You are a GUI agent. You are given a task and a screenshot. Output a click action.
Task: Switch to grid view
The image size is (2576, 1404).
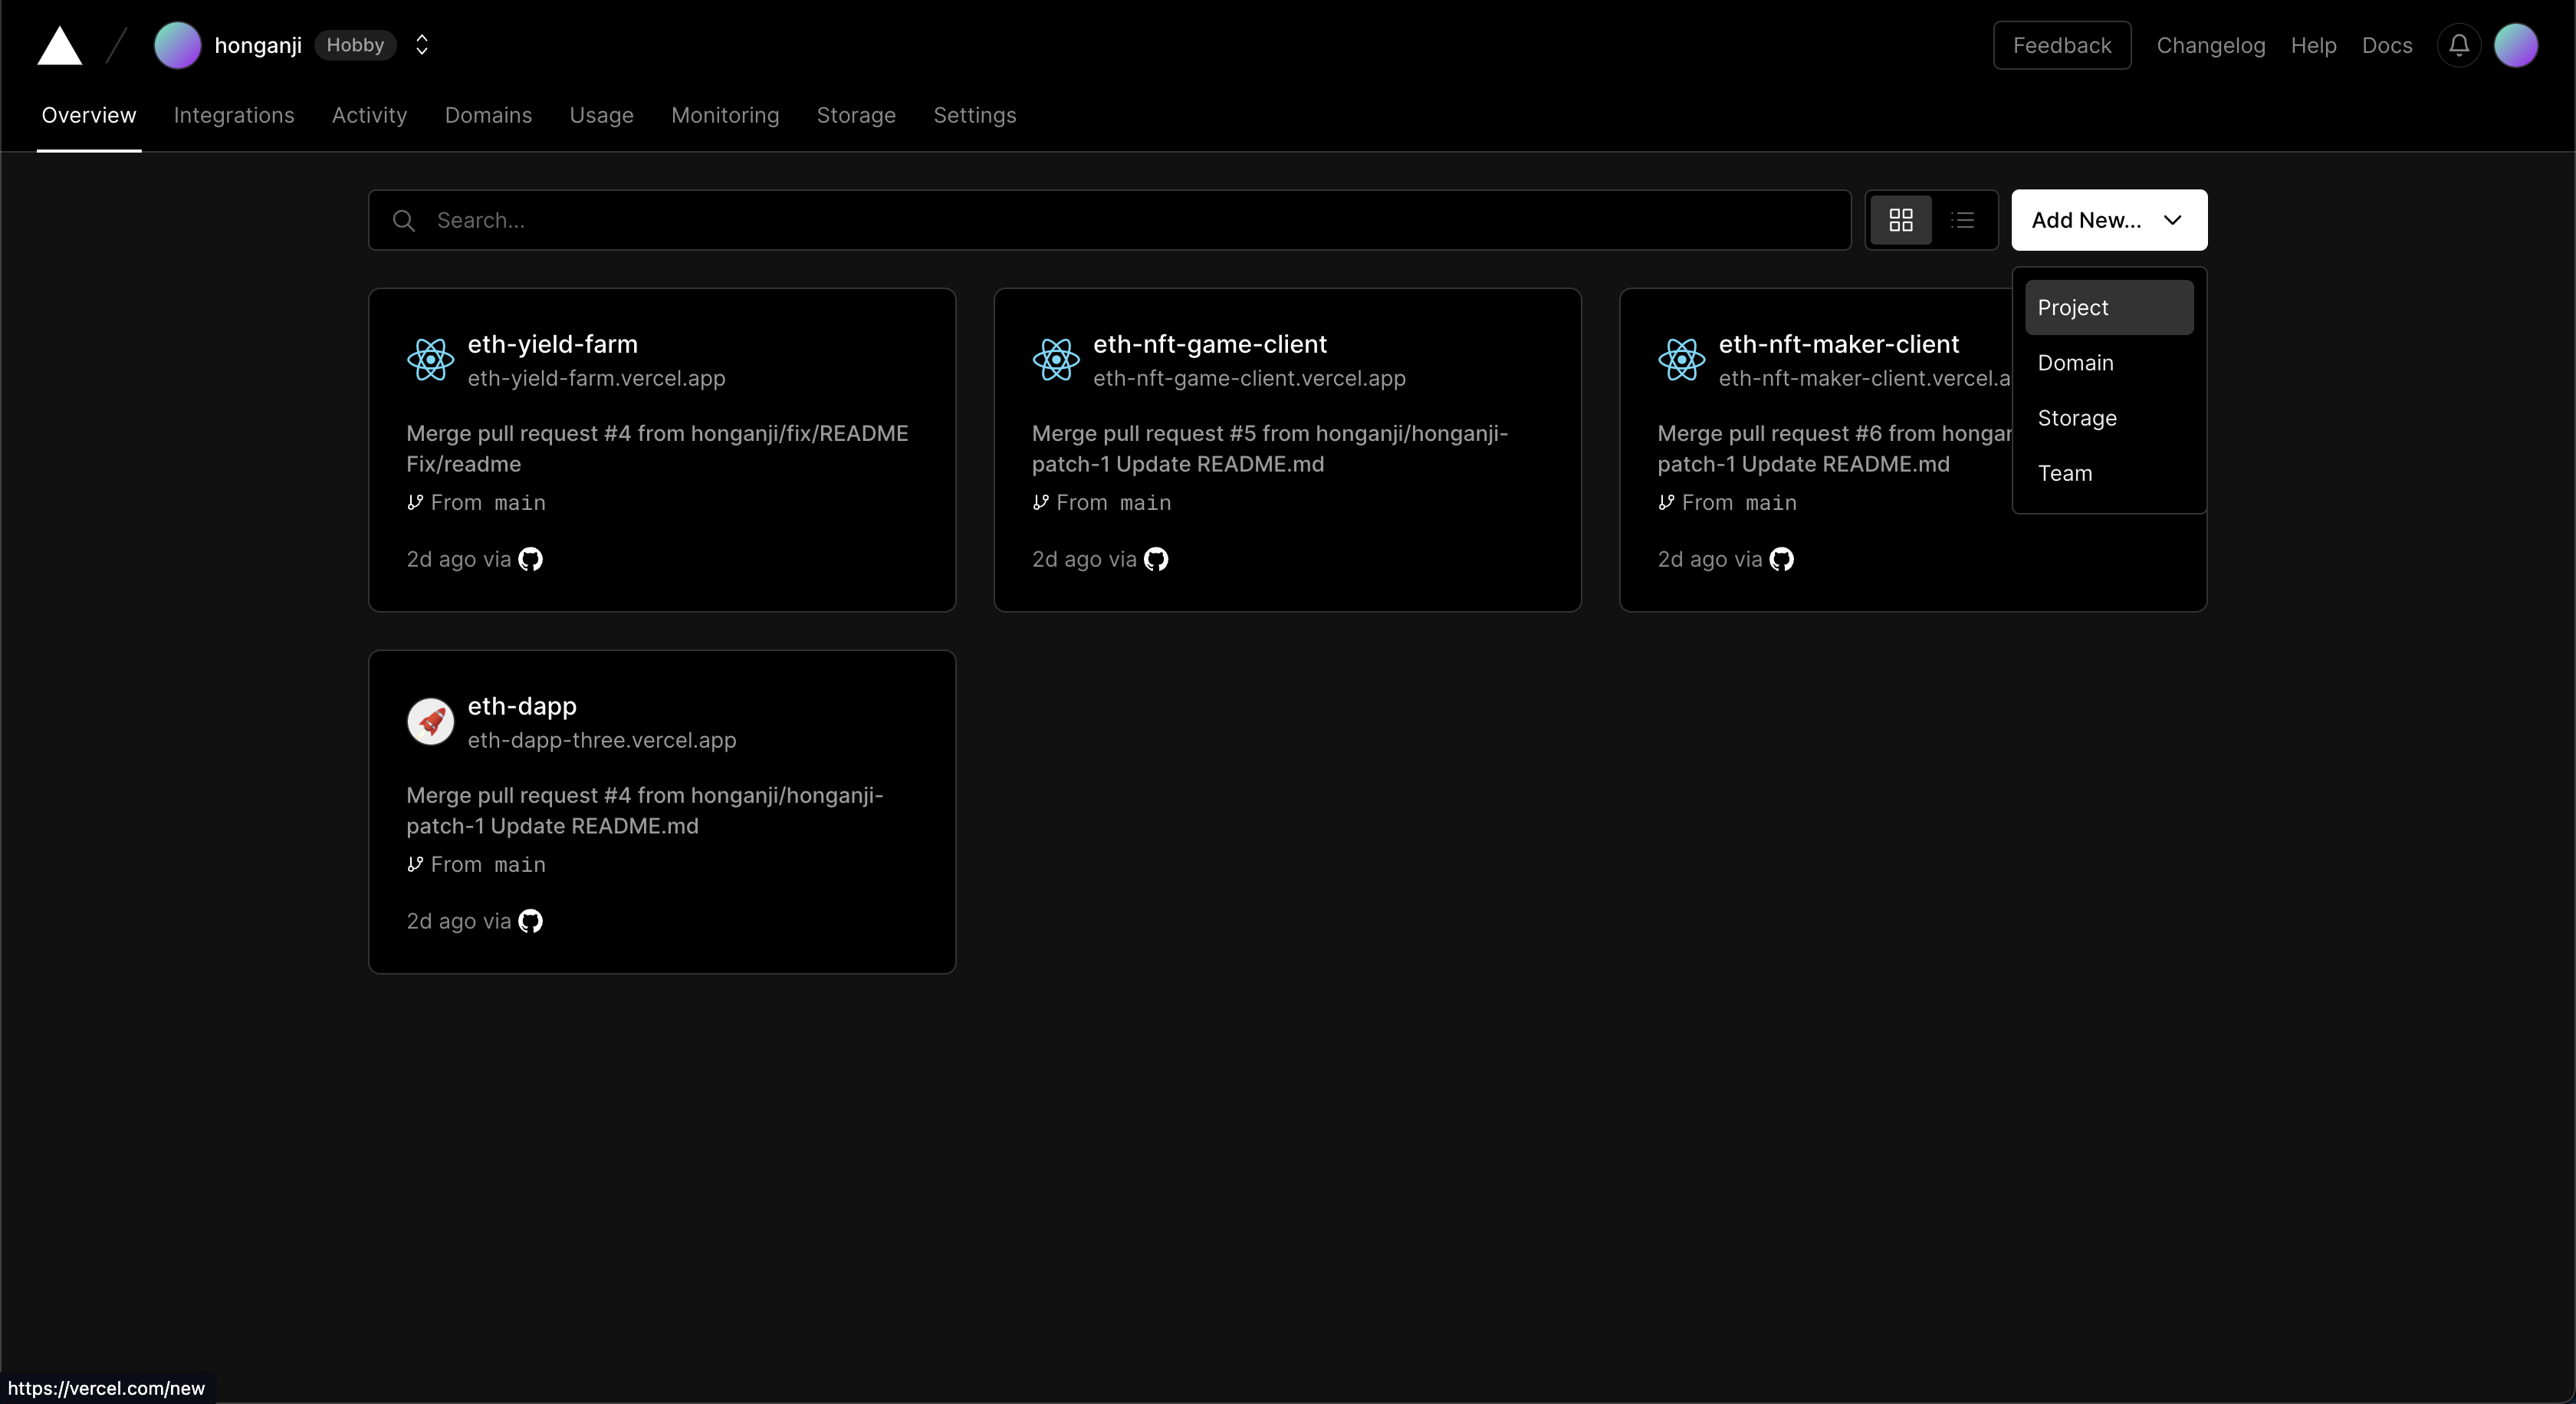point(1901,220)
